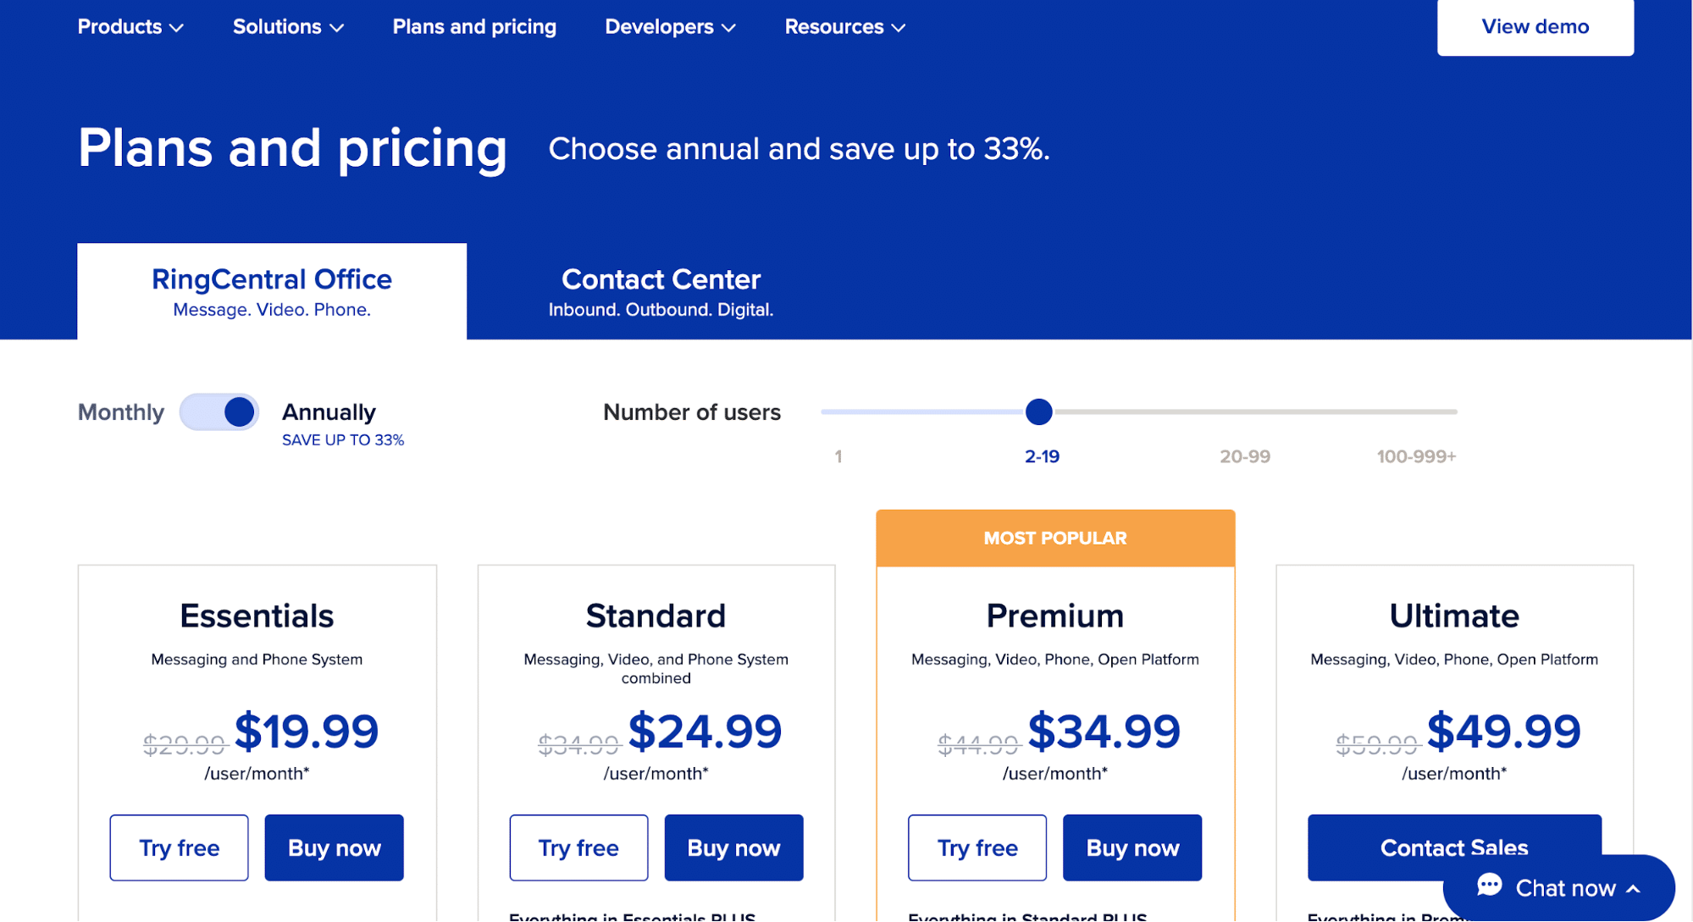
Task: Expand the Resources dropdown menu
Action: click(844, 27)
